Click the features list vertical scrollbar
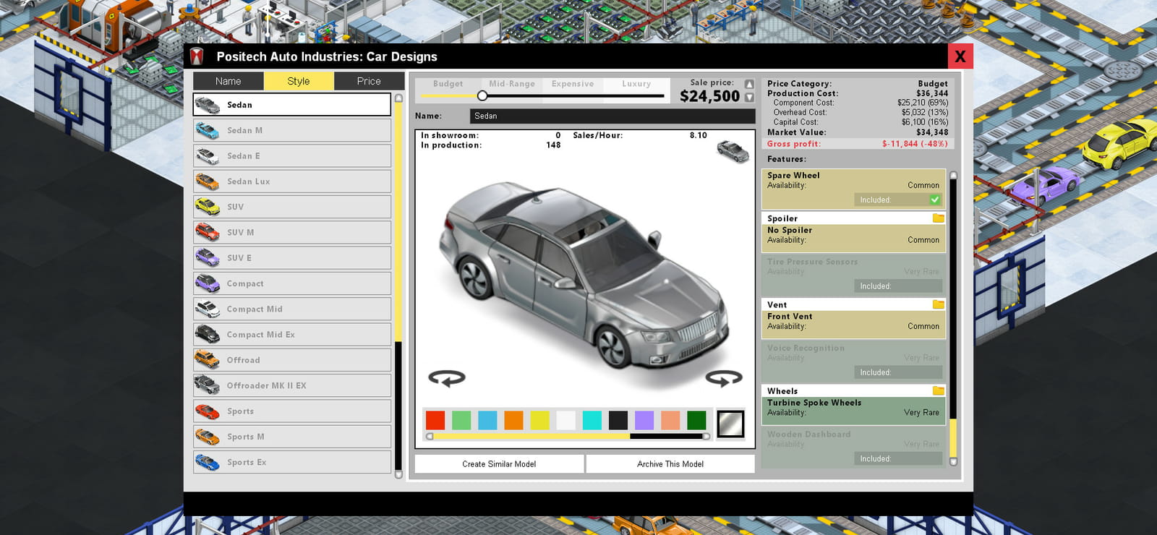 pos(953,319)
